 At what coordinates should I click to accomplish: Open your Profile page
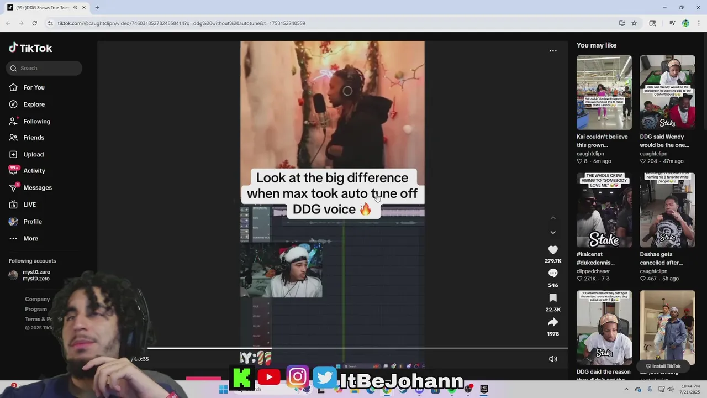33,222
